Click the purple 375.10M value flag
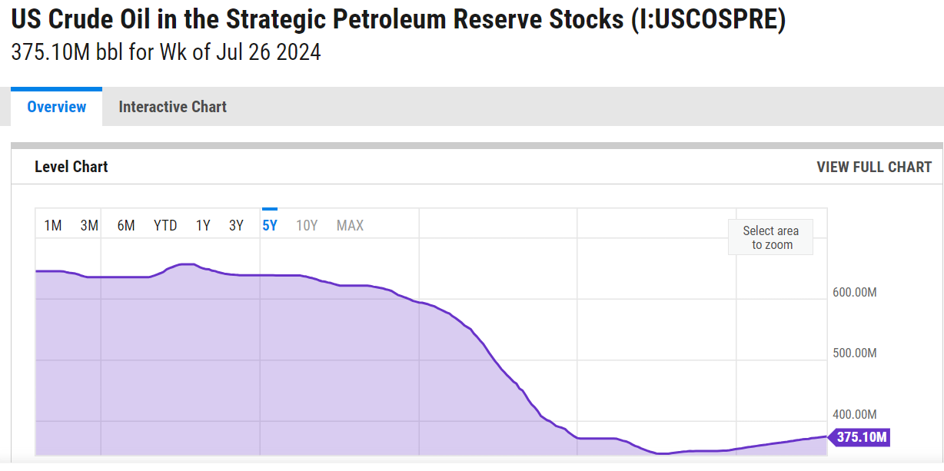Viewport: 944px width, 471px height. [x=861, y=437]
